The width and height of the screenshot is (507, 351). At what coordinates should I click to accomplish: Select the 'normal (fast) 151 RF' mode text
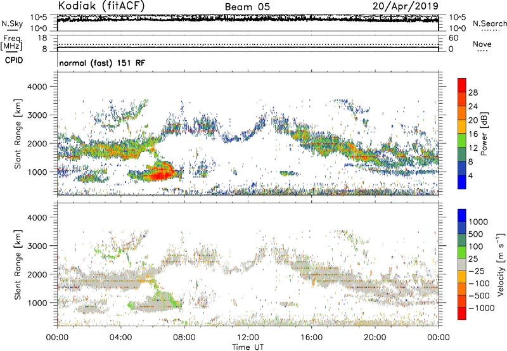tap(102, 63)
